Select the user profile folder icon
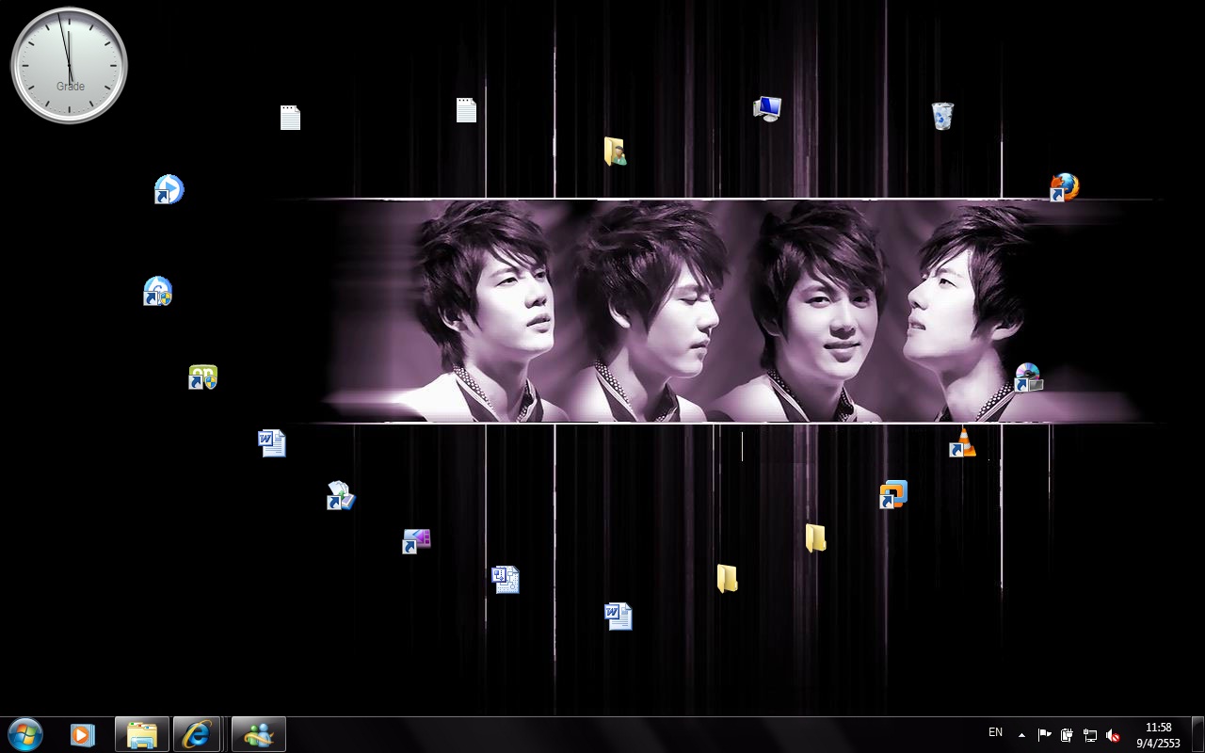 click(x=615, y=152)
